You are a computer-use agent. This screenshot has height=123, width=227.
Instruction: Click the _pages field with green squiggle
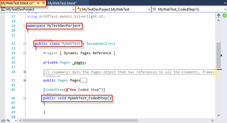79,62
